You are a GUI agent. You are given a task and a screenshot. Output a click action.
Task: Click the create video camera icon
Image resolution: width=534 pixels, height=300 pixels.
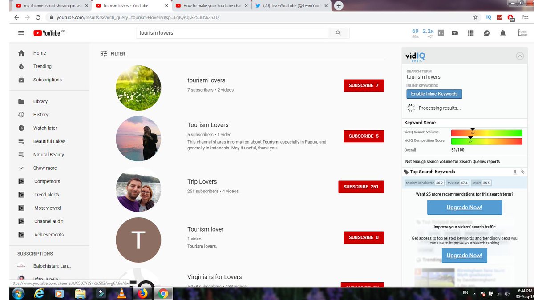(455, 33)
